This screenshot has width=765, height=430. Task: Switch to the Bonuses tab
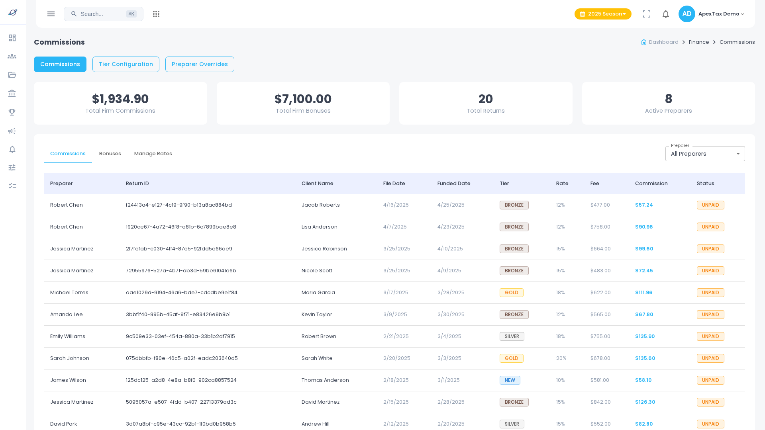[x=110, y=154]
